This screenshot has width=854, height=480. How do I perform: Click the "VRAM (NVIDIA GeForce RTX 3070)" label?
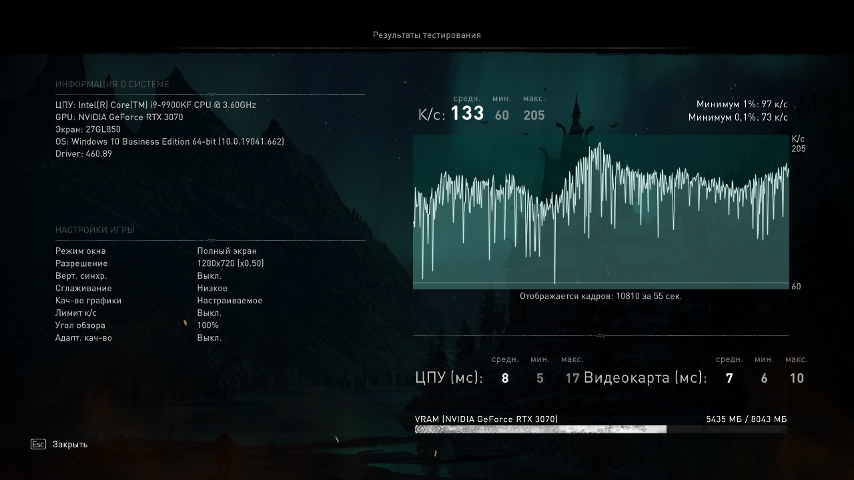coord(486,419)
